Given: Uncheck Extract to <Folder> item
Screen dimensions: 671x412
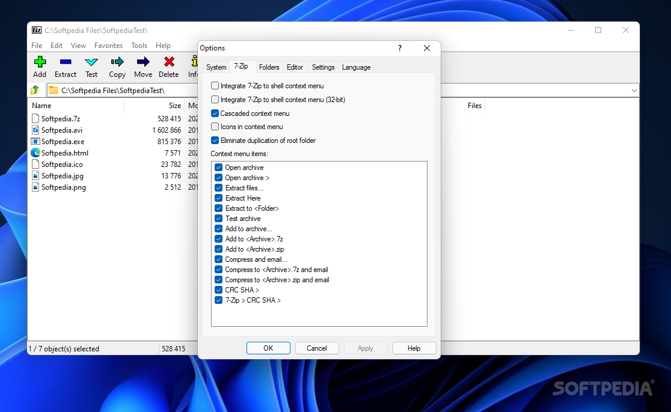Looking at the screenshot, I should [x=219, y=208].
